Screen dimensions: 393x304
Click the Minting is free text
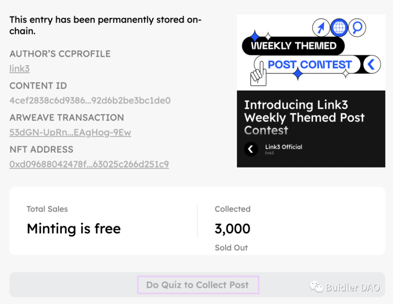[x=74, y=228]
